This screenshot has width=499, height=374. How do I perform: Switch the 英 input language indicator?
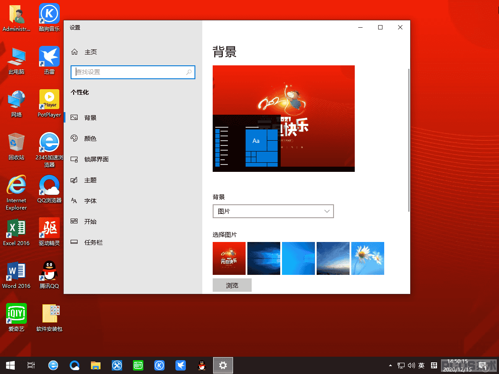[421, 365]
